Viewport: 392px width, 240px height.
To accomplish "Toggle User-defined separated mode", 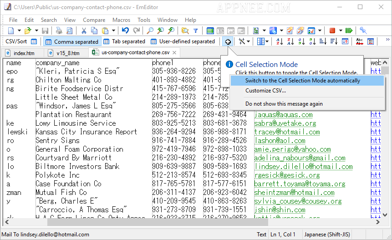I will tap(183, 41).
